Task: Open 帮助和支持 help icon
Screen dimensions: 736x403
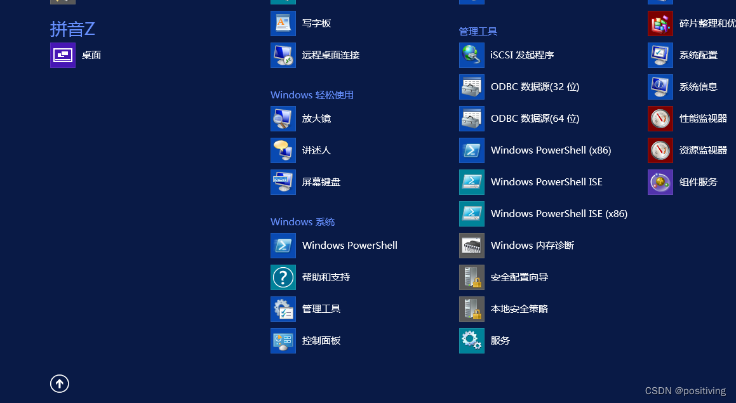Action: (283, 277)
